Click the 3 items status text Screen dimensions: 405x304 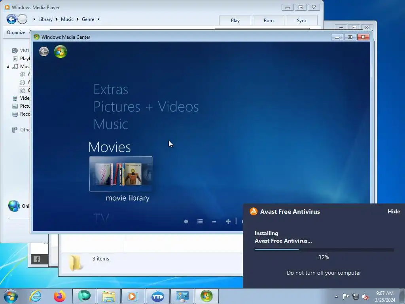coord(101,259)
